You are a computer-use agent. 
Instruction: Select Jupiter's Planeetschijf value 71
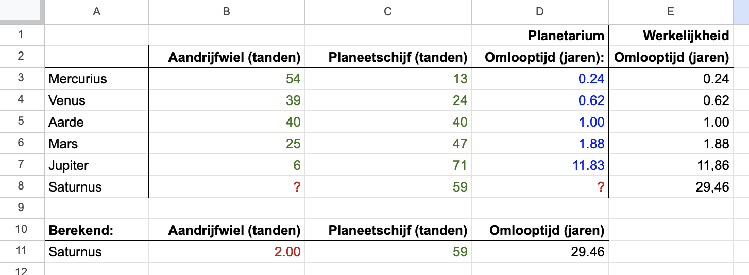tap(388, 165)
